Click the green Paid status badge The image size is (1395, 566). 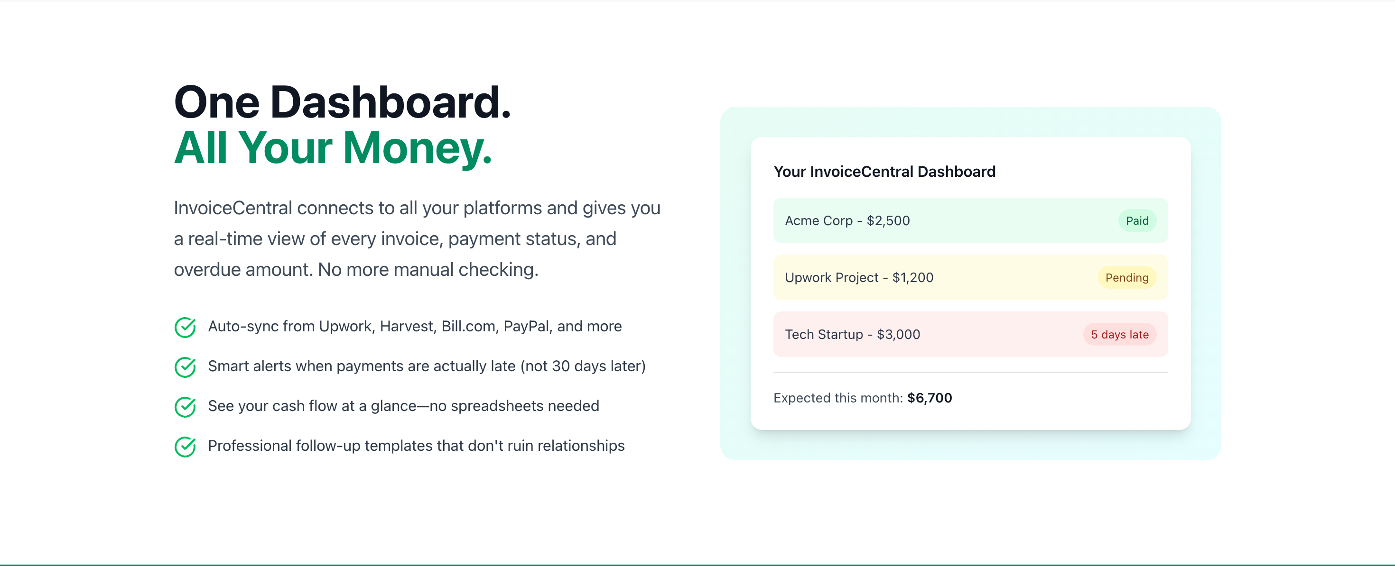pos(1137,221)
